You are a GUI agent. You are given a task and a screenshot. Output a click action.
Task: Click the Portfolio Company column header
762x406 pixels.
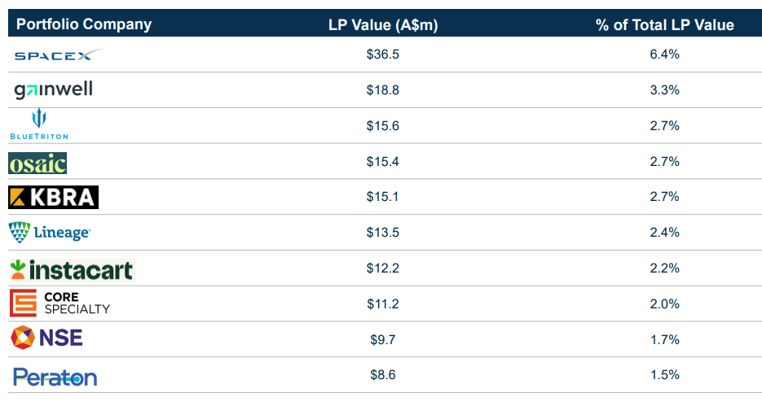tap(84, 24)
